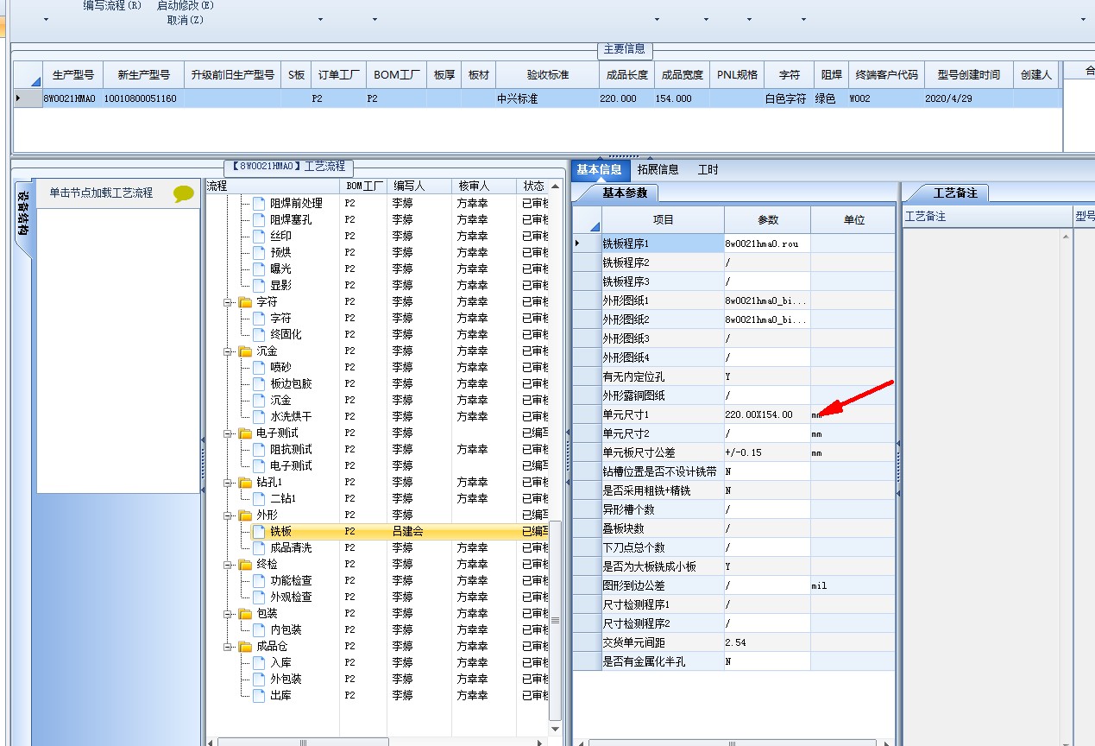Click the 验收标准 column header

click(x=548, y=75)
